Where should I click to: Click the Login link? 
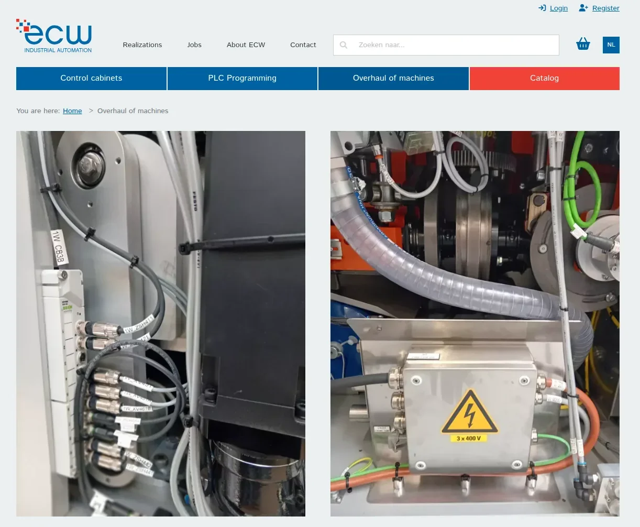pos(558,8)
